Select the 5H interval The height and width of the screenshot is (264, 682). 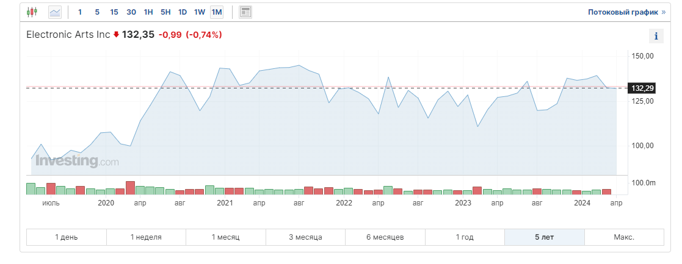[165, 12]
